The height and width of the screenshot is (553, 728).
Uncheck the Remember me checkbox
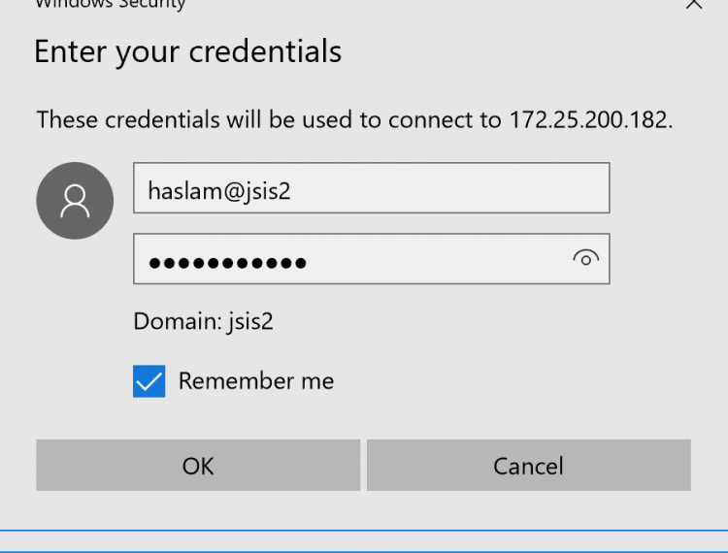pyautogui.click(x=149, y=381)
